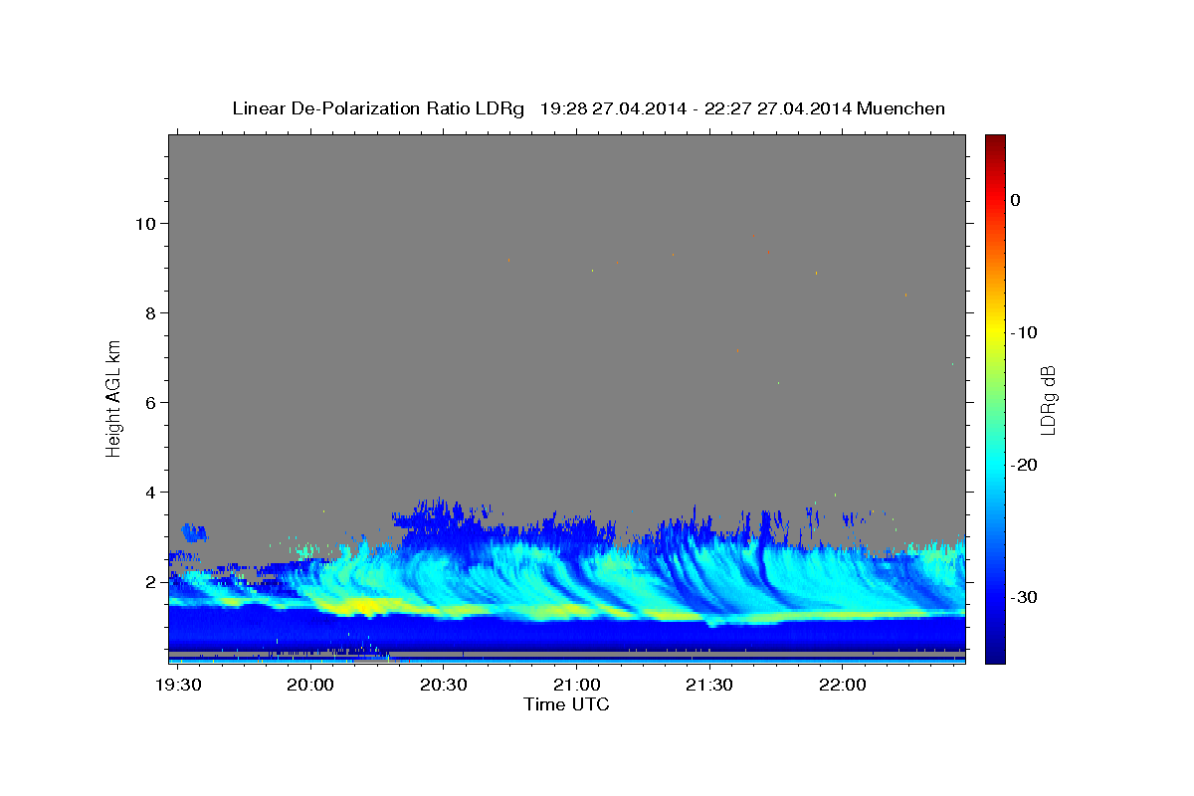Screen dimensions: 1194x796
Task: Click the yellow band of the colorbar
Action: point(995,330)
